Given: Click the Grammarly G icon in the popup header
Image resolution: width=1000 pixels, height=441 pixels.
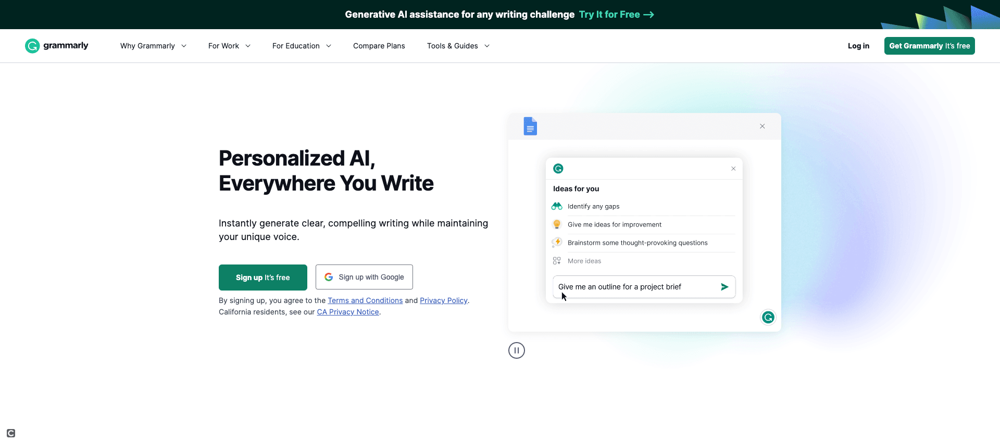Looking at the screenshot, I should click(558, 168).
